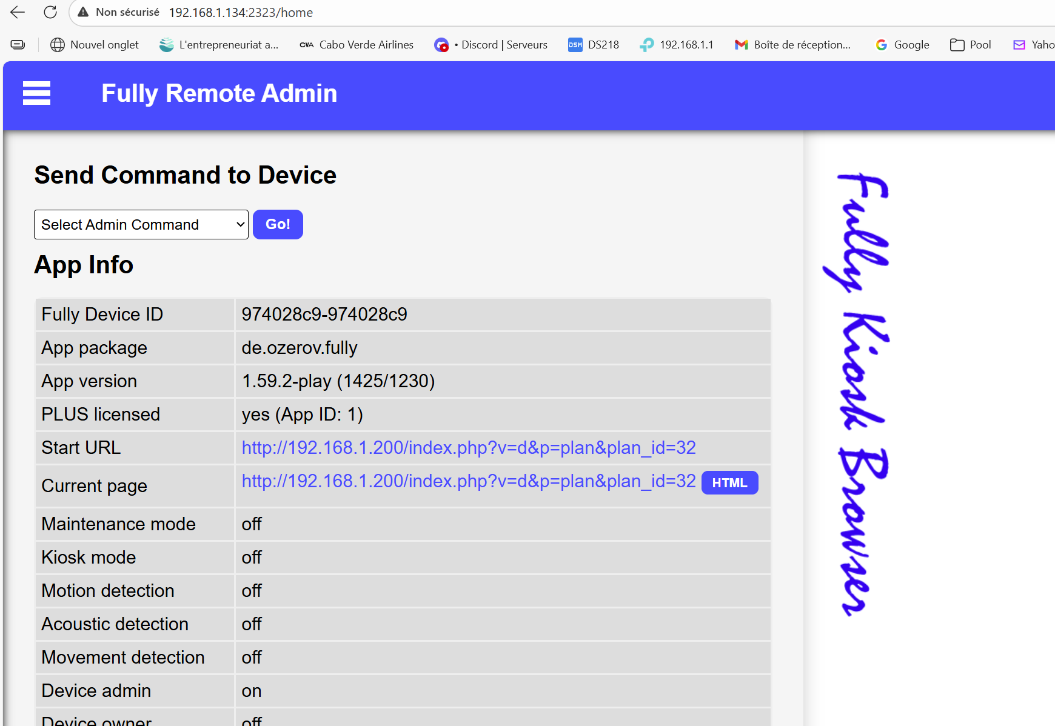Open the hamburger menu in Fully Remote Admin
1055x726 pixels.
coord(36,93)
